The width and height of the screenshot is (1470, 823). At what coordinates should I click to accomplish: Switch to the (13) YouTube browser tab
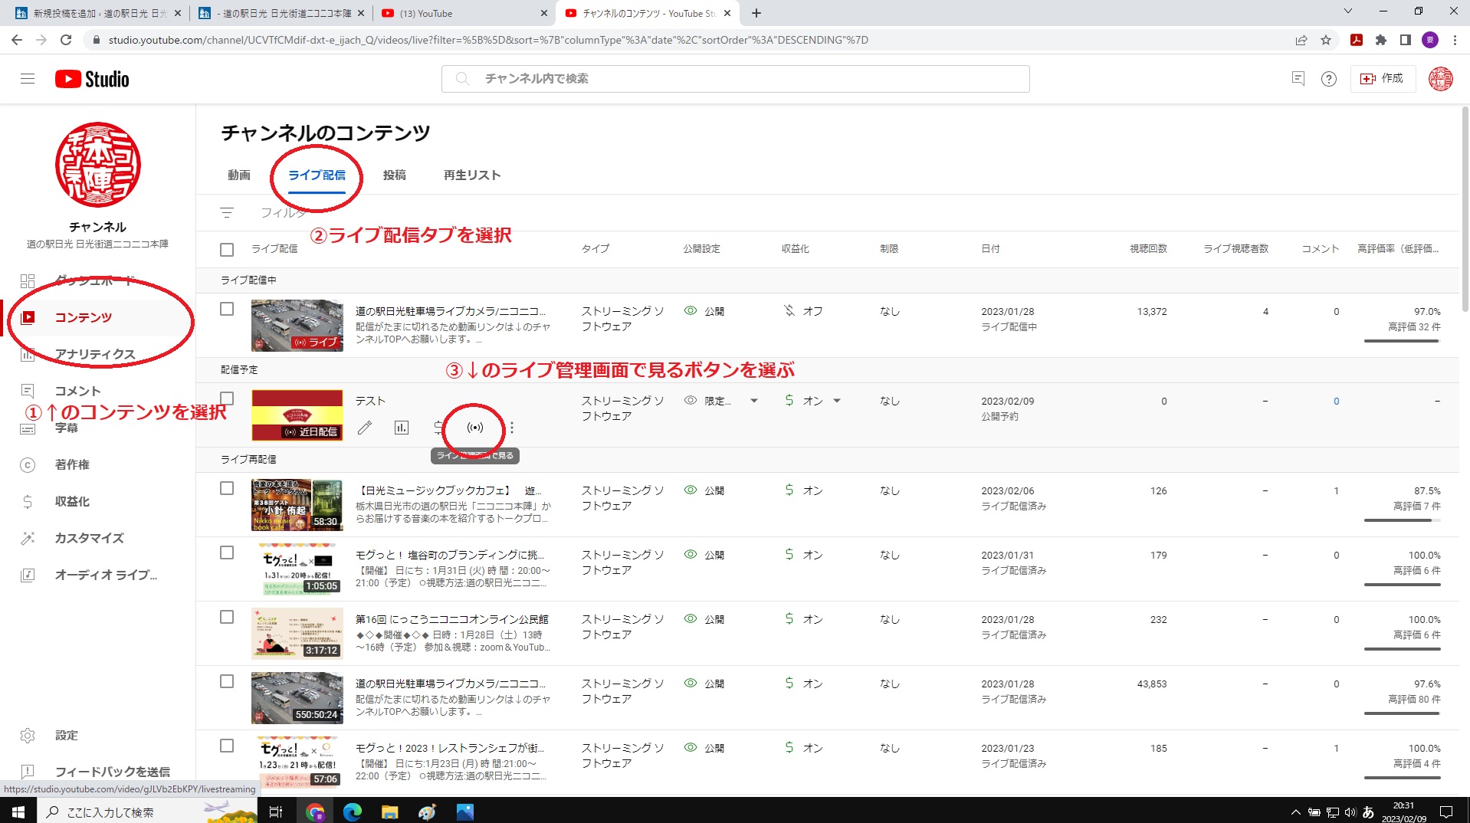[x=464, y=13]
